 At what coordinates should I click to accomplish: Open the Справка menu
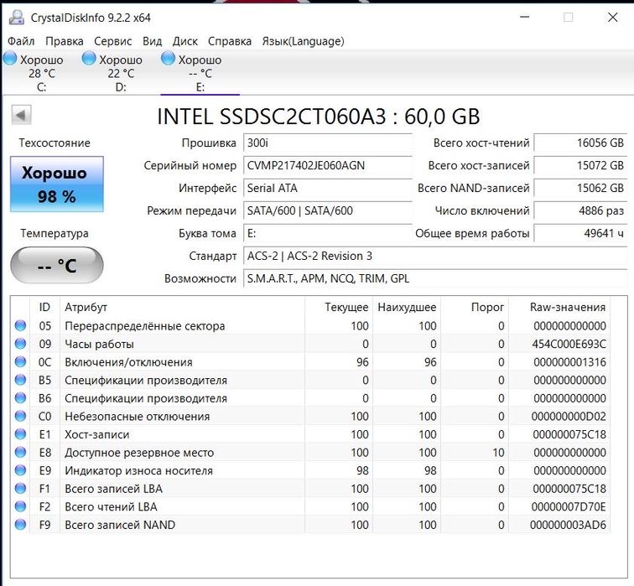[x=229, y=41]
